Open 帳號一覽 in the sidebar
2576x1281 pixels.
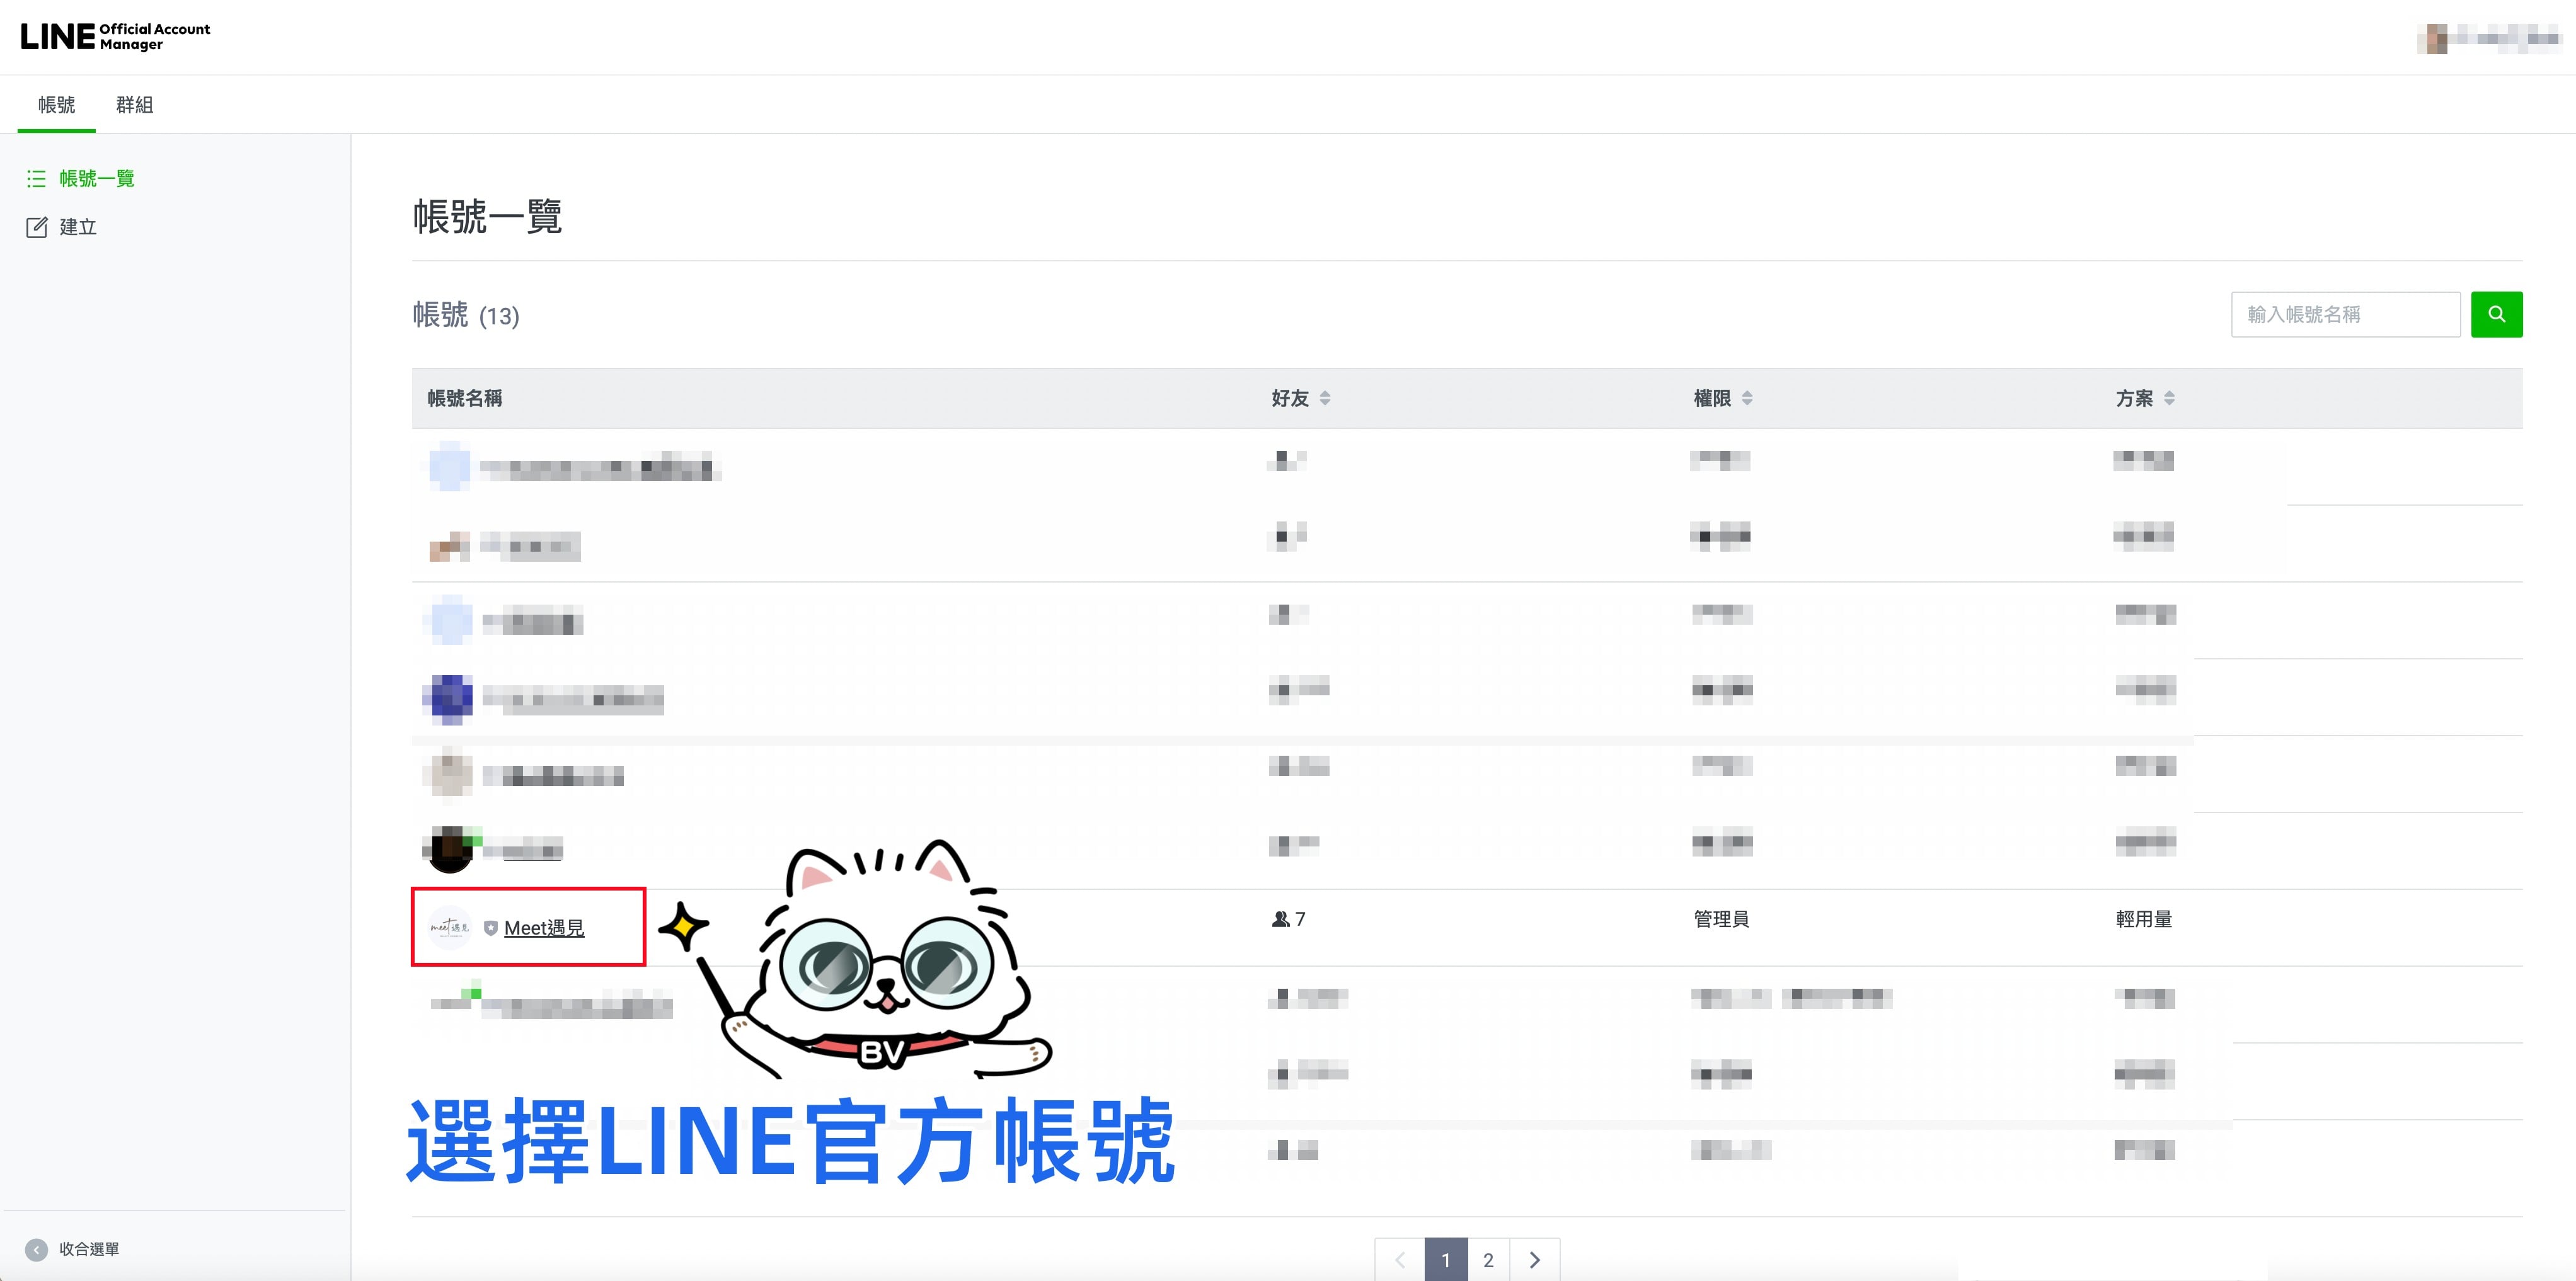pos(96,179)
